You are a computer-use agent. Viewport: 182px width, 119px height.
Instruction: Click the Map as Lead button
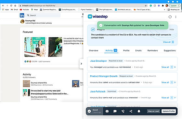click(x=153, y=111)
